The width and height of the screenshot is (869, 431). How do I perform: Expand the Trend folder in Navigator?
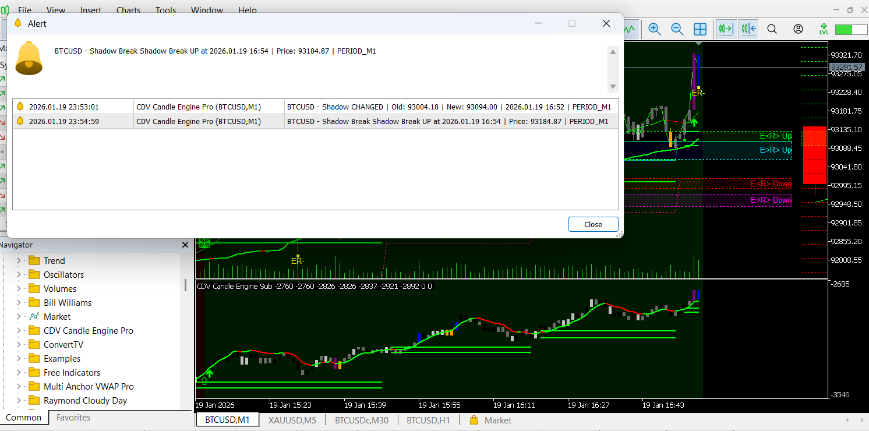pyautogui.click(x=19, y=260)
